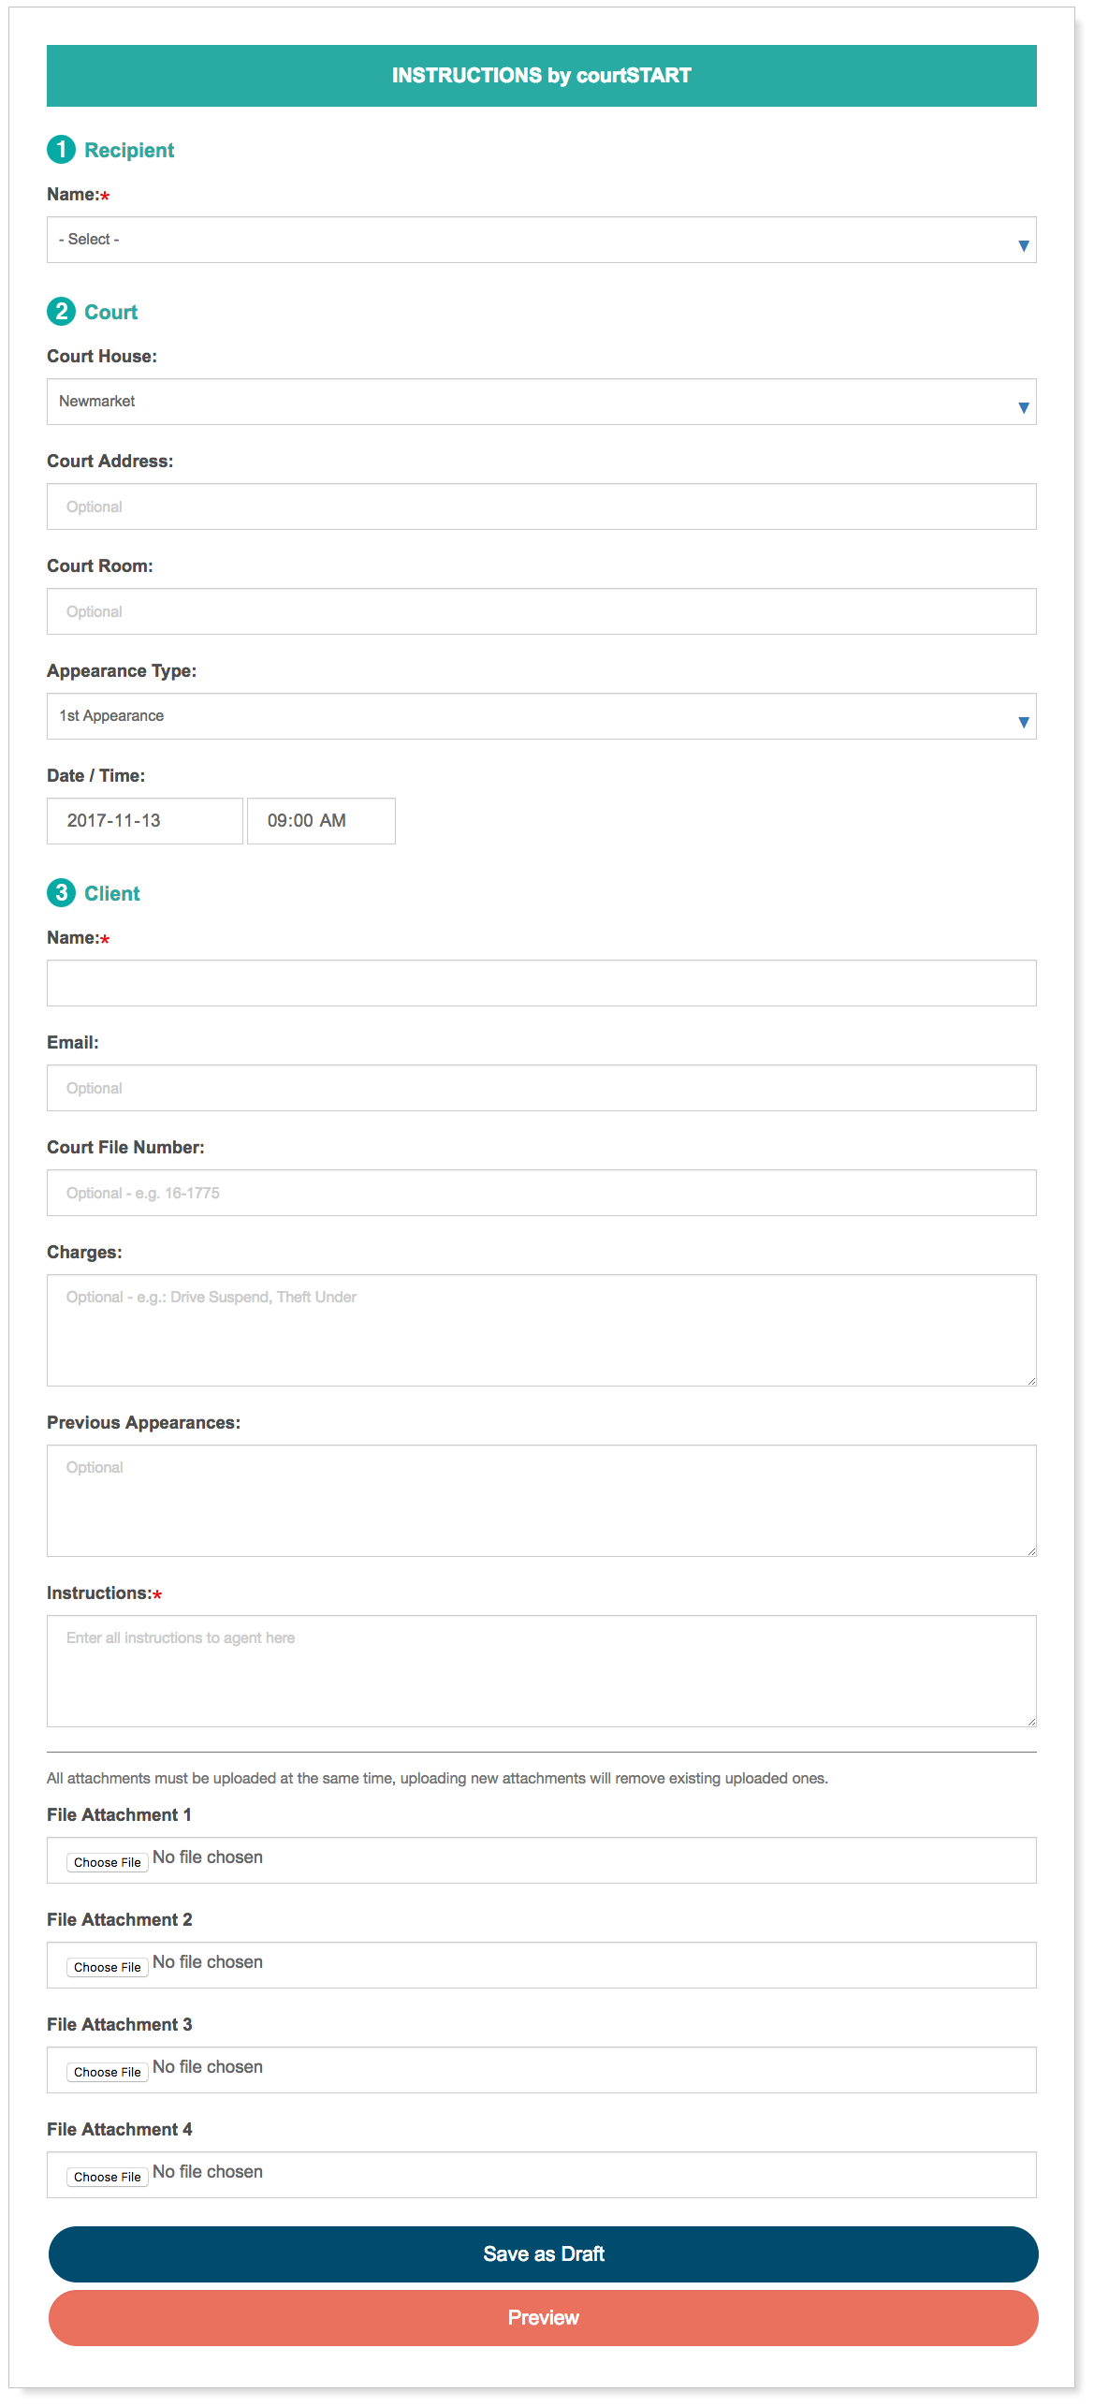Click into the Court Address field

click(x=541, y=506)
